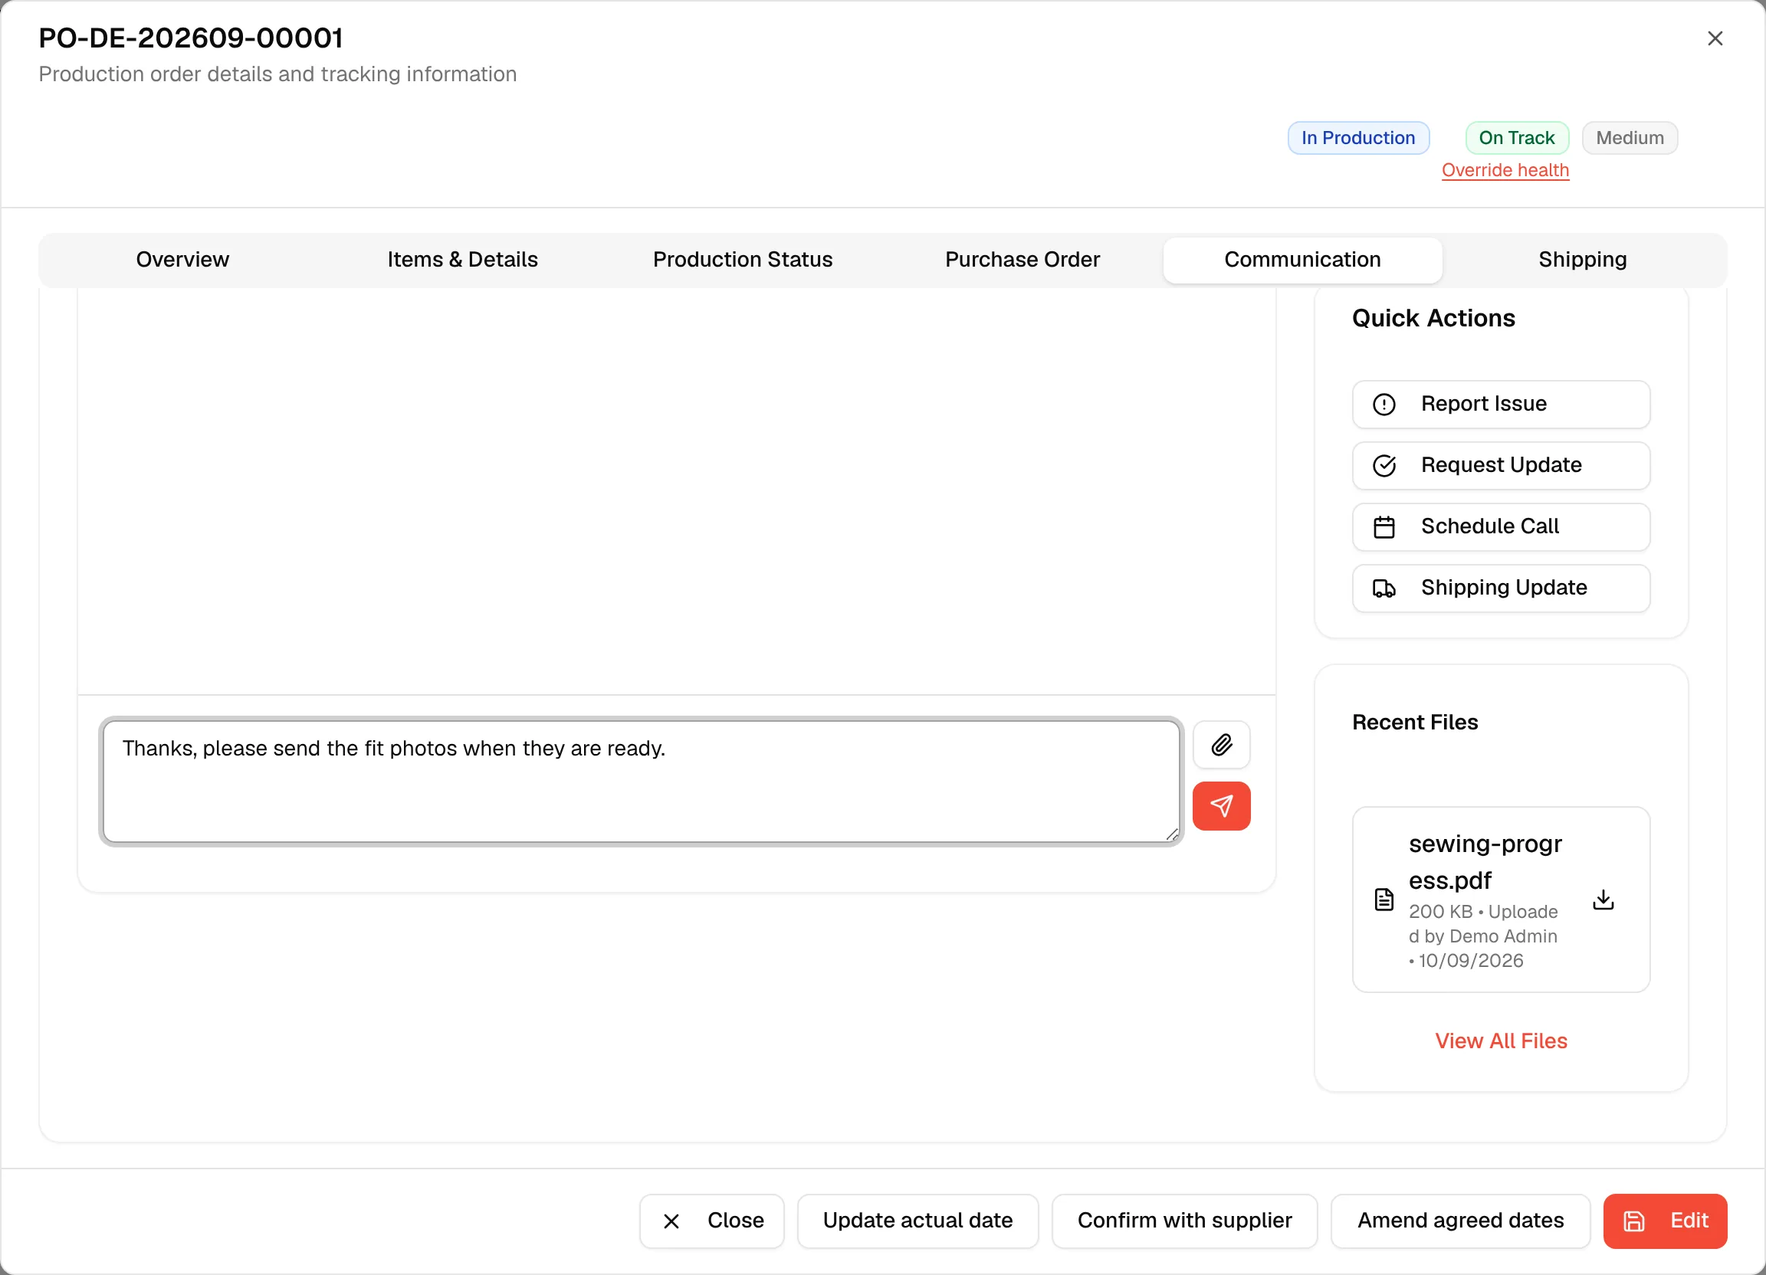1766x1275 pixels.
Task: Click the check-circle icon on Request Update
Action: click(x=1384, y=465)
